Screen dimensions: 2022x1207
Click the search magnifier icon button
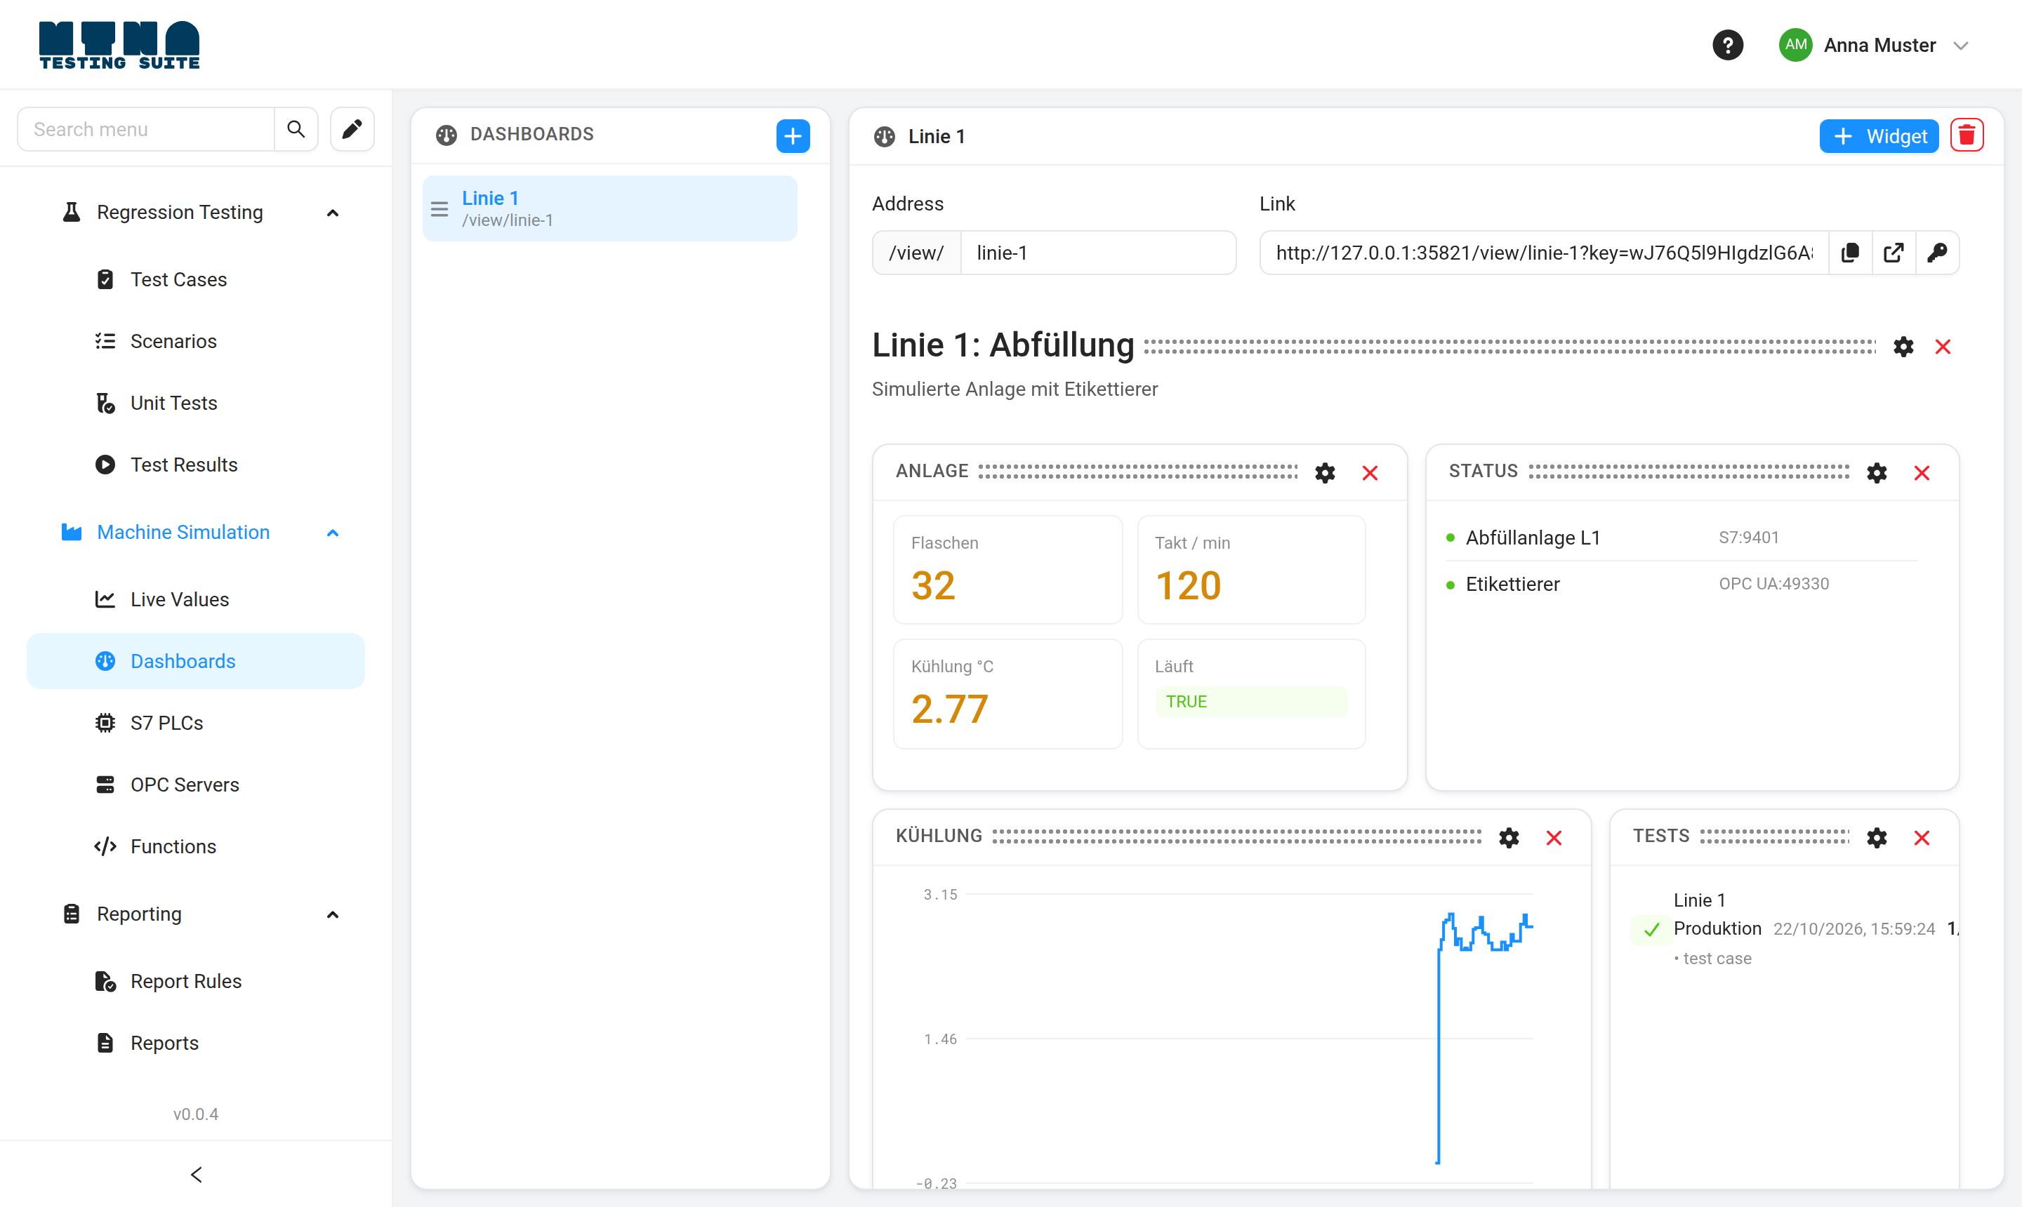296,129
